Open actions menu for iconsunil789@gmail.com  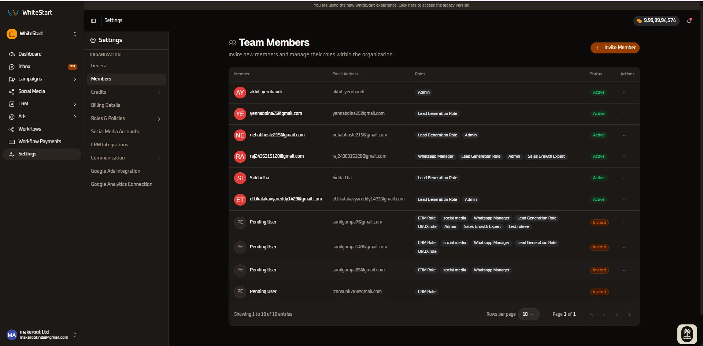(x=625, y=292)
